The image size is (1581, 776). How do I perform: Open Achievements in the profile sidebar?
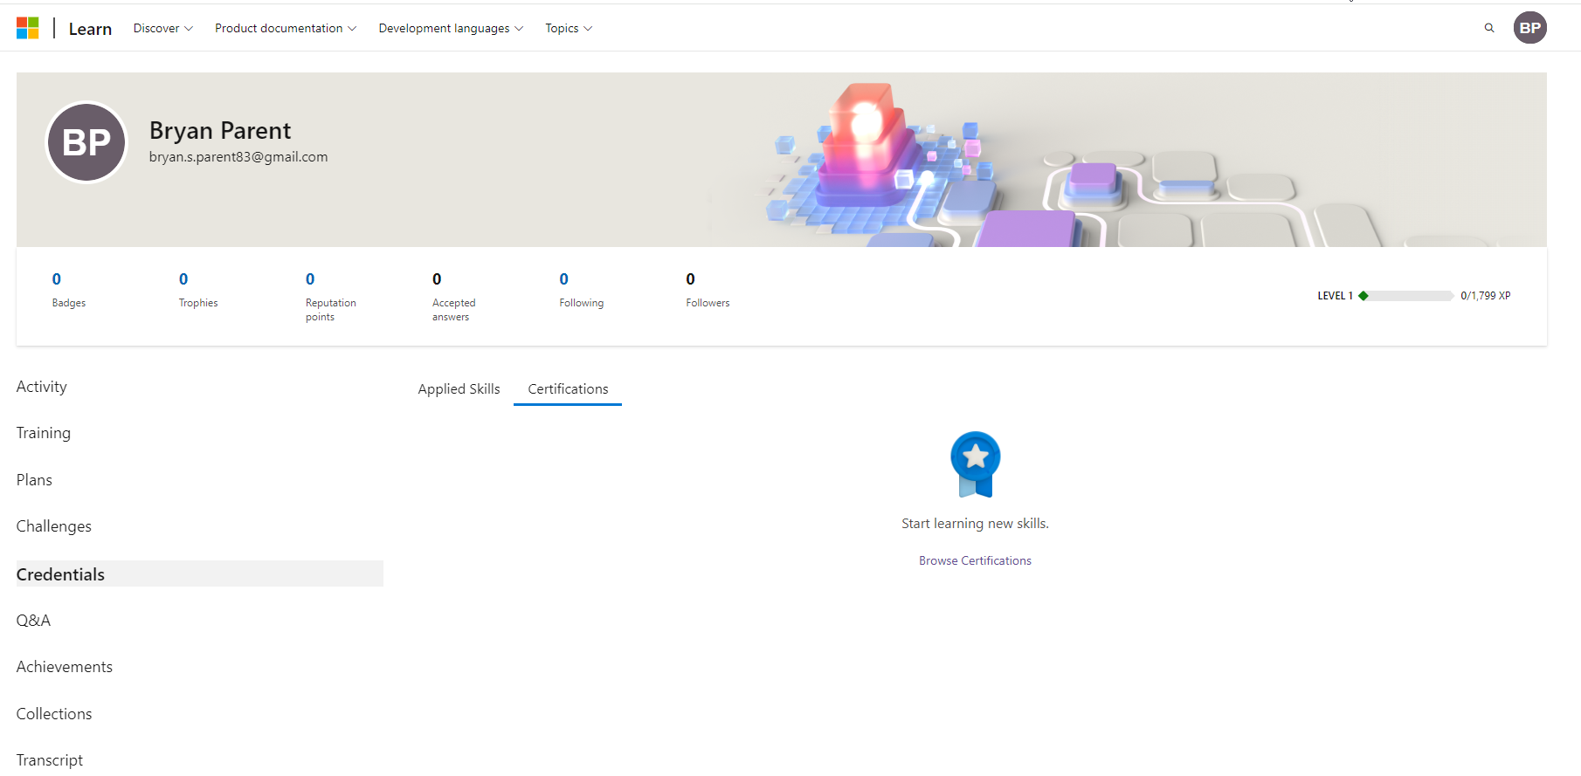(x=65, y=667)
